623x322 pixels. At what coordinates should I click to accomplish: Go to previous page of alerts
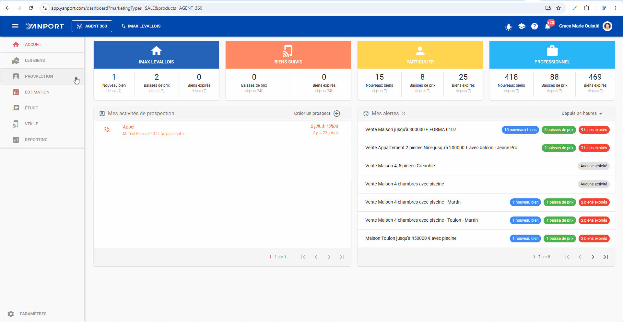coord(580,257)
